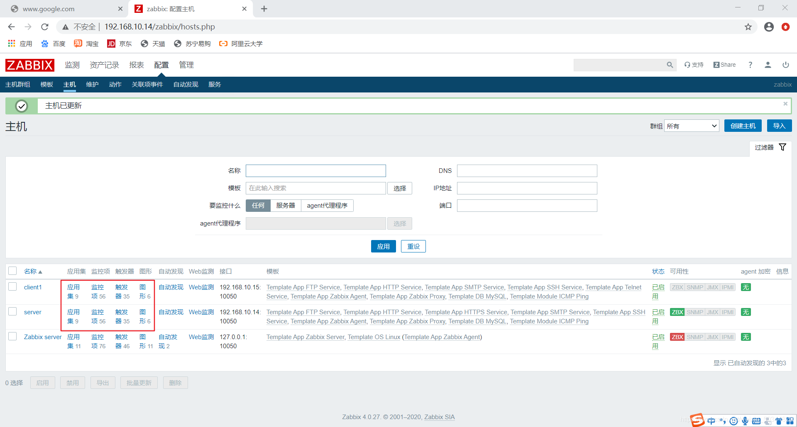Image resolution: width=797 pixels, height=427 pixels.
Task: Open the Zabbix SIA footer link
Action: [x=439, y=417]
